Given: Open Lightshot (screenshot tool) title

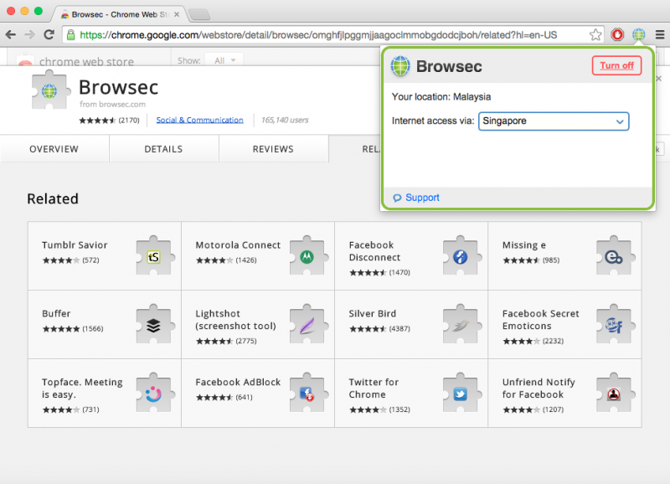Looking at the screenshot, I should pyautogui.click(x=235, y=320).
